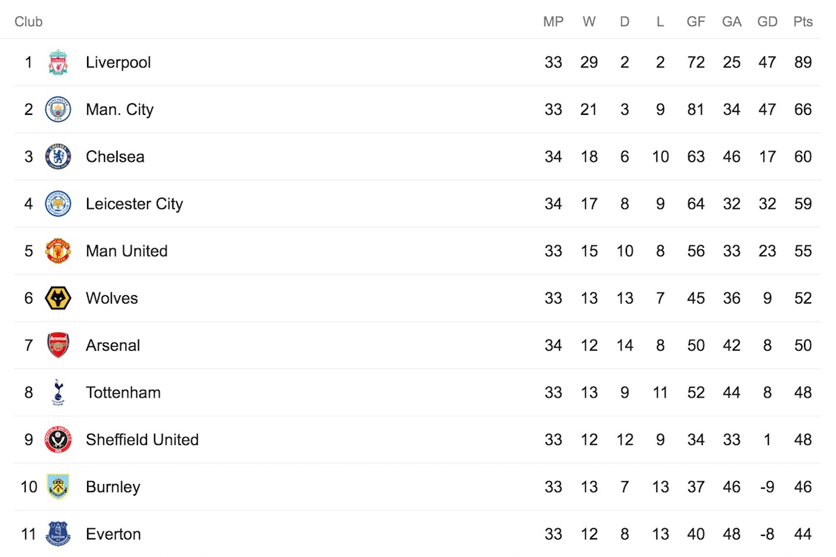Open the Man United crest icon
Screen dimensions: 836x557
tap(58, 251)
